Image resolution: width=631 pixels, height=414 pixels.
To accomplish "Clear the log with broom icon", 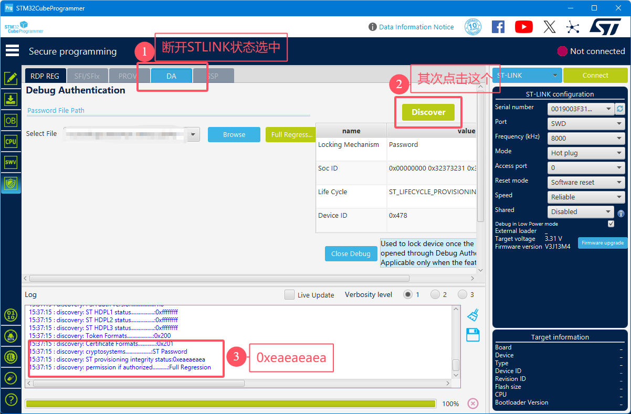I will click(x=473, y=315).
